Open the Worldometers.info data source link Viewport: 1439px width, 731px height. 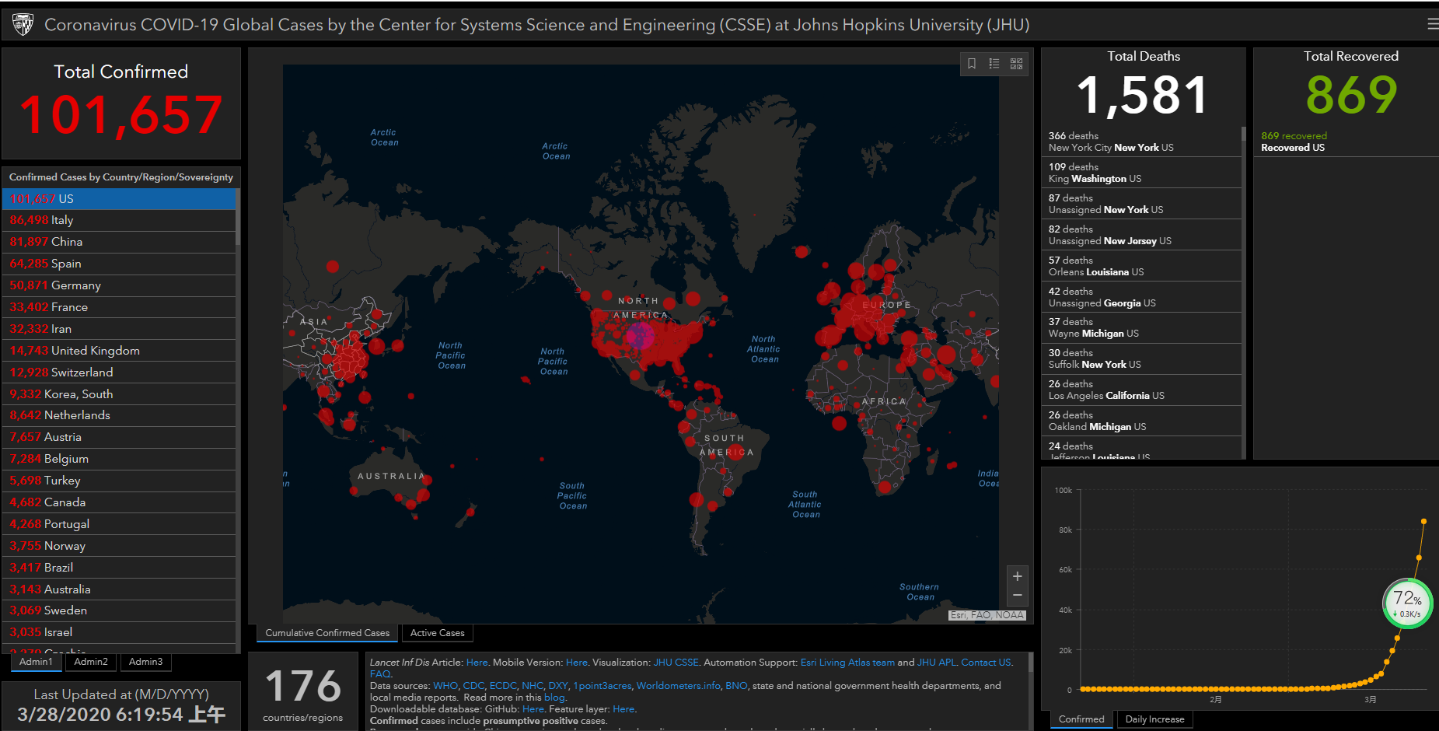coord(678,686)
